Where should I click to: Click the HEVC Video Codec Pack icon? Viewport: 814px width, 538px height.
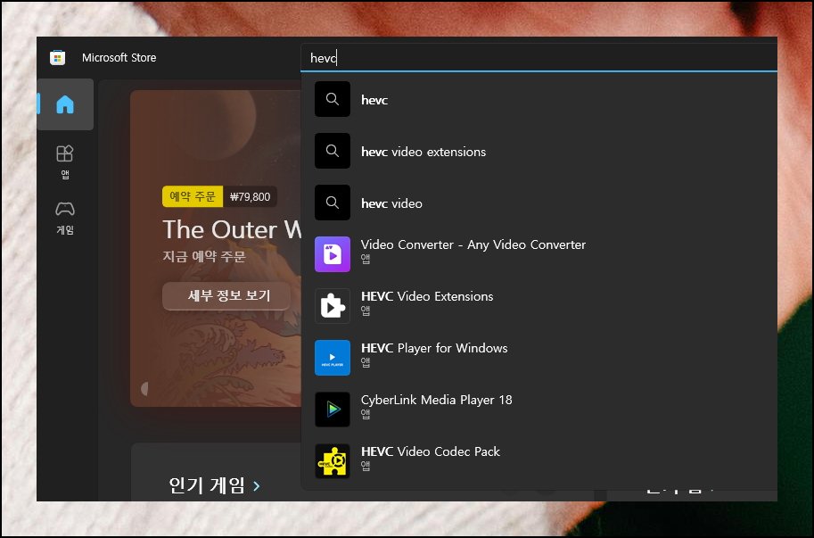coord(333,461)
